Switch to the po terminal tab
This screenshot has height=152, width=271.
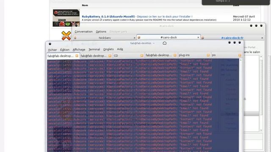227,55
